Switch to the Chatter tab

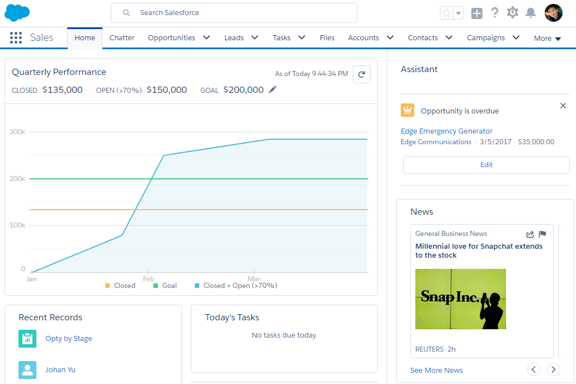[x=122, y=38]
